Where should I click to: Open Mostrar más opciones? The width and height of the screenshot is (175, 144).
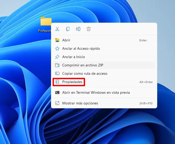pyautogui.click(x=104, y=103)
